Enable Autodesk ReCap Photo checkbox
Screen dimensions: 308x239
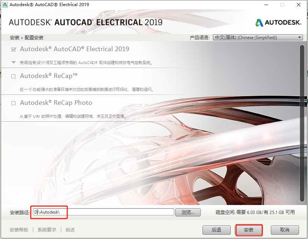point(13,103)
